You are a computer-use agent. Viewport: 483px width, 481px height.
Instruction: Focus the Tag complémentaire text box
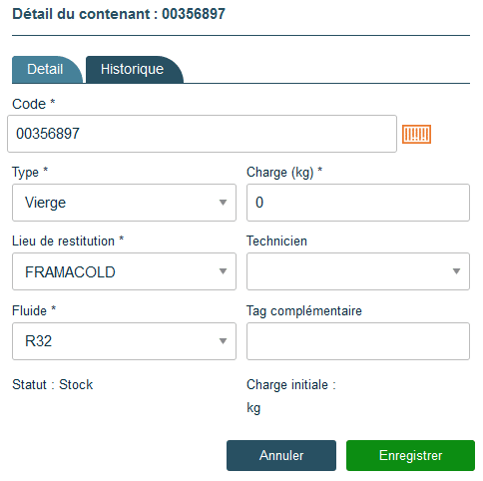(x=358, y=341)
